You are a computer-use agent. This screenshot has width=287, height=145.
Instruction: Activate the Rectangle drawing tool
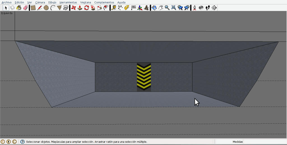coord(33,8)
